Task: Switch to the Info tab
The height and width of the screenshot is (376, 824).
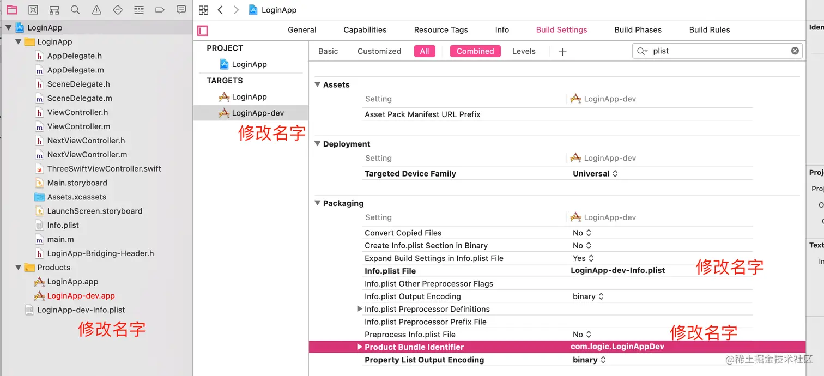Action: coord(502,29)
